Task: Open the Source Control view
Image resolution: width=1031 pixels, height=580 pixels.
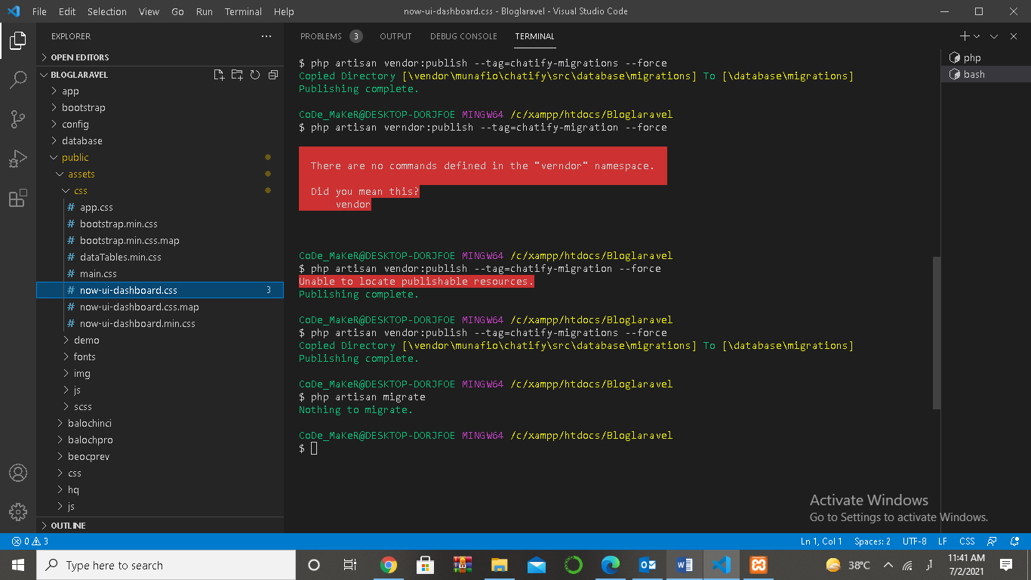Action: click(x=18, y=118)
